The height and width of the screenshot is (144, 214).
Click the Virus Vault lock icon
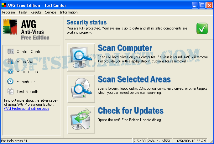pos(11,61)
